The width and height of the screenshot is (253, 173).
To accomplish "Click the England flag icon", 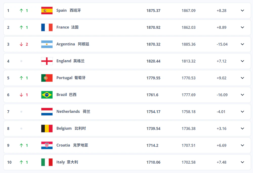I will pyautogui.click(x=47, y=61).
